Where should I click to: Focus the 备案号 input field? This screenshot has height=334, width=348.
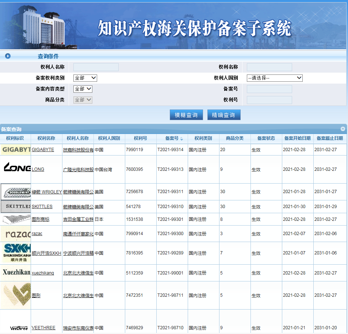pyautogui.click(x=269, y=89)
